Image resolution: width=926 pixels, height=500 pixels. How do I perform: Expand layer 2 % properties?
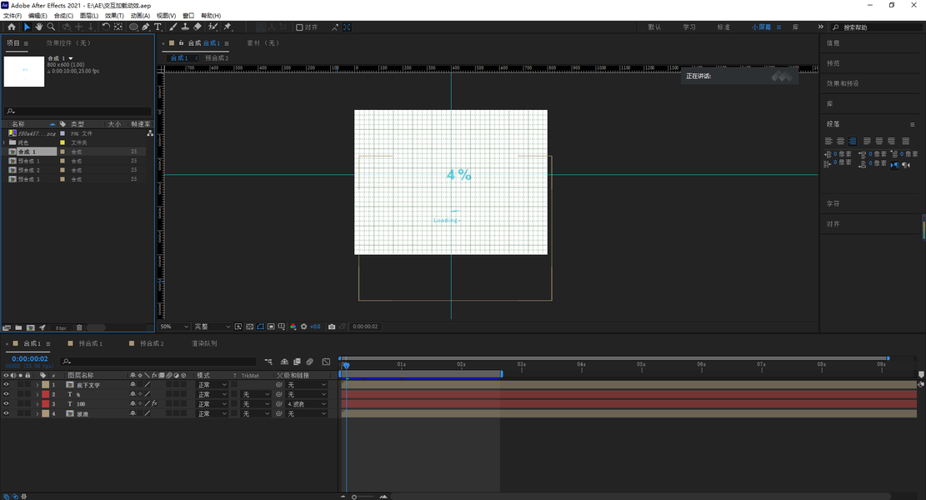point(38,394)
